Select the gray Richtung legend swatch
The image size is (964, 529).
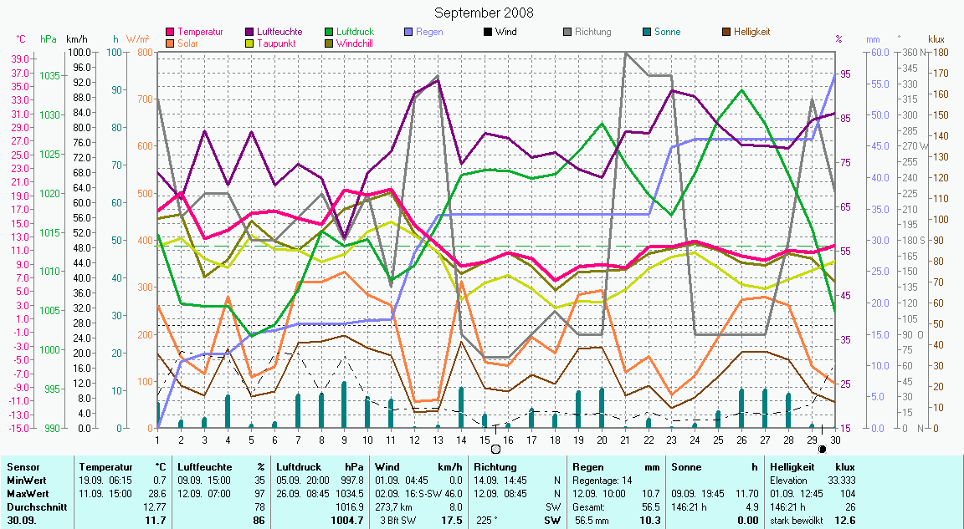coord(567,33)
